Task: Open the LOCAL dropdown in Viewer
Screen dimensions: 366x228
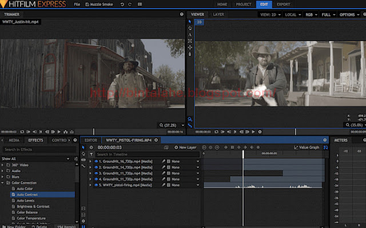Action: click(293, 14)
